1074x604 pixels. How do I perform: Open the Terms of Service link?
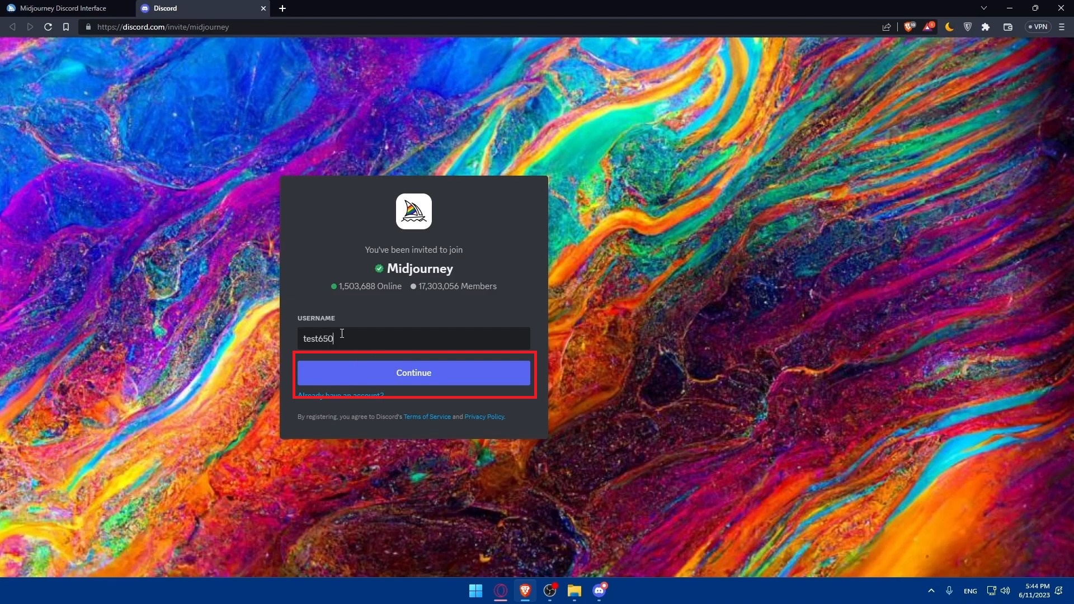point(427,417)
